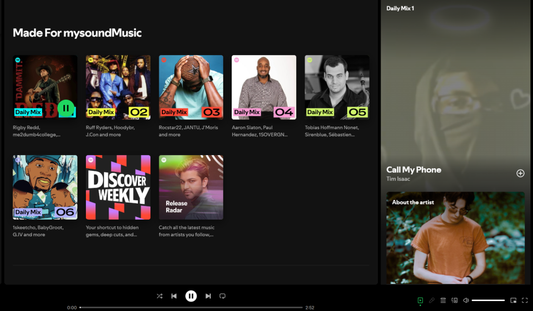This screenshot has height=311, width=533.
Task: Enter full screen mode
Action: point(525,300)
